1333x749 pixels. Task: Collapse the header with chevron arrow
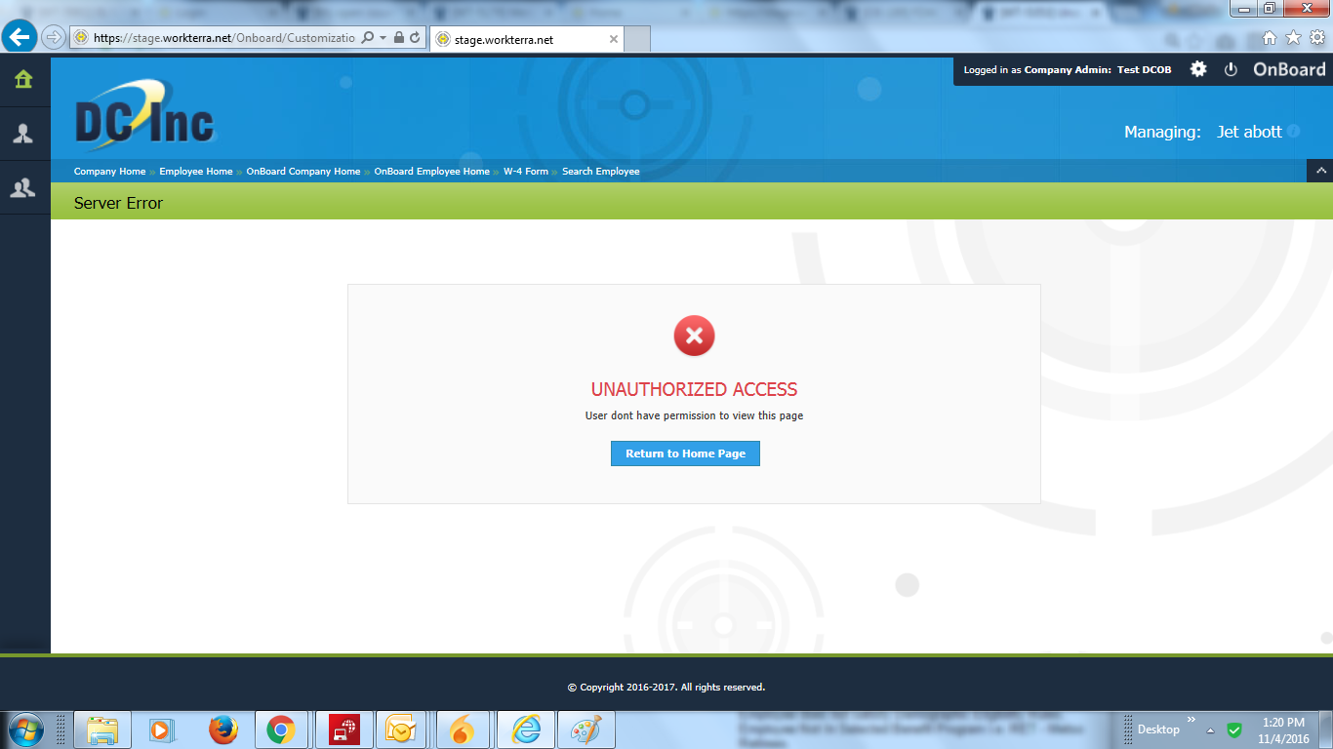1319,171
